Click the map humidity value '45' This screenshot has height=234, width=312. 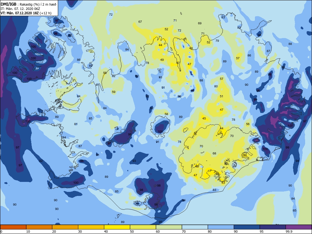click(204, 118)
